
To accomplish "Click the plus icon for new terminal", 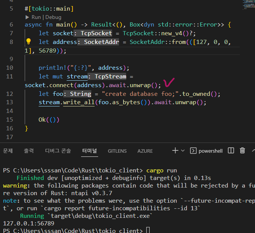I will pos(175,150).
